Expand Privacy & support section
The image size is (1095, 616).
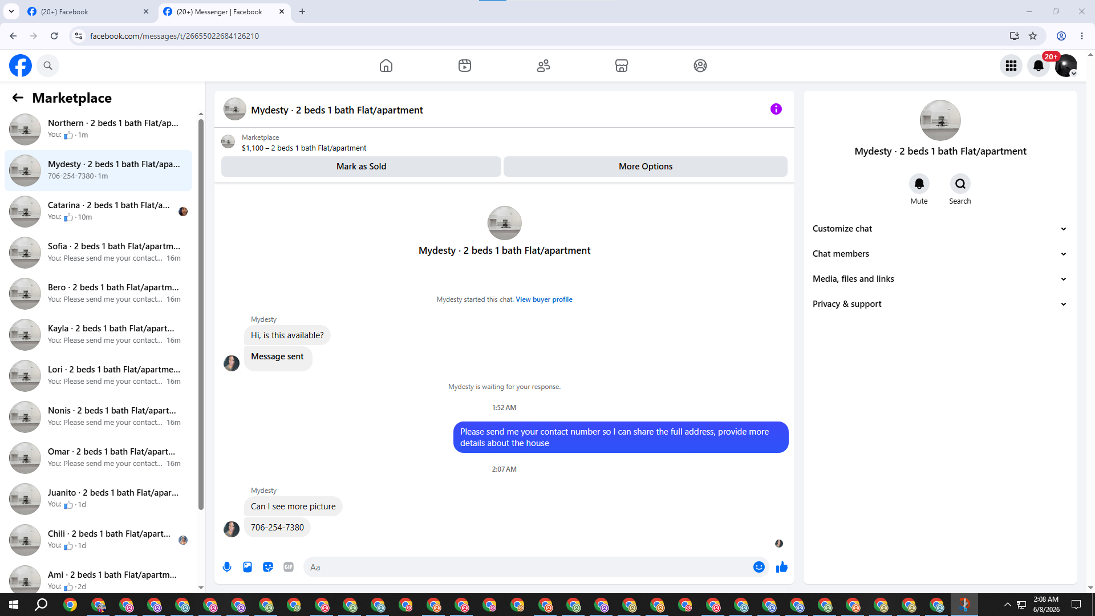[x=940, y=304]
